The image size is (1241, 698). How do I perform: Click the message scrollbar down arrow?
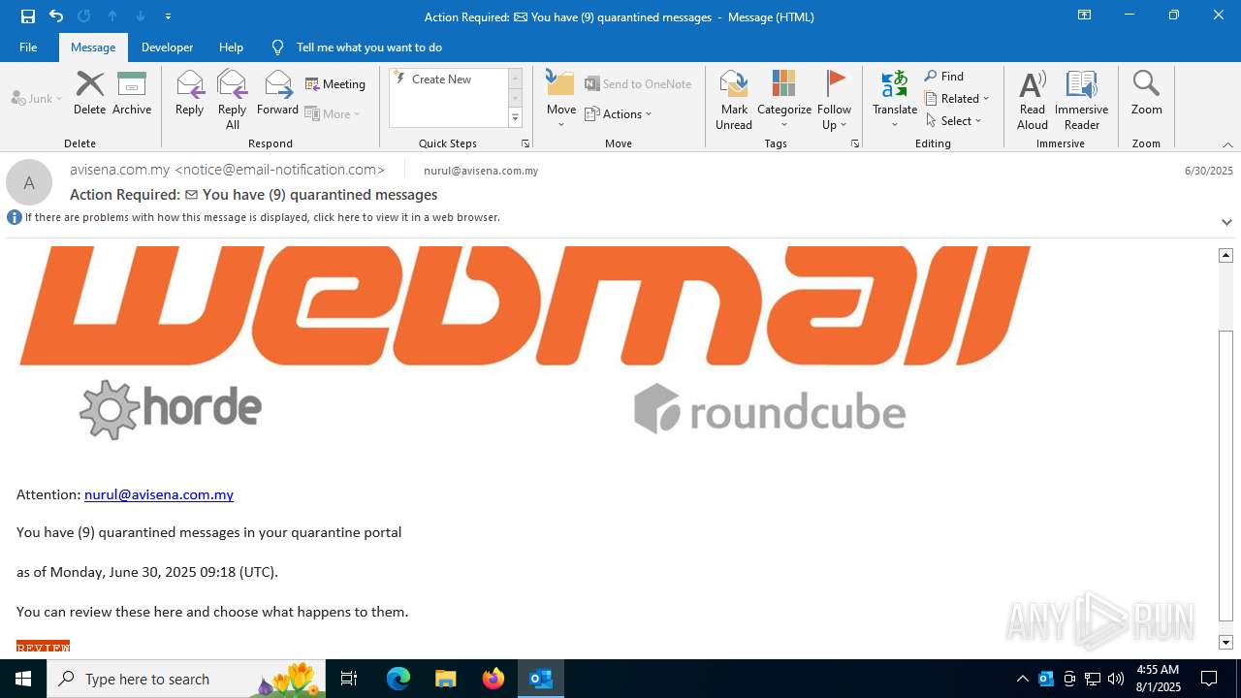[x=1225, y=642]
